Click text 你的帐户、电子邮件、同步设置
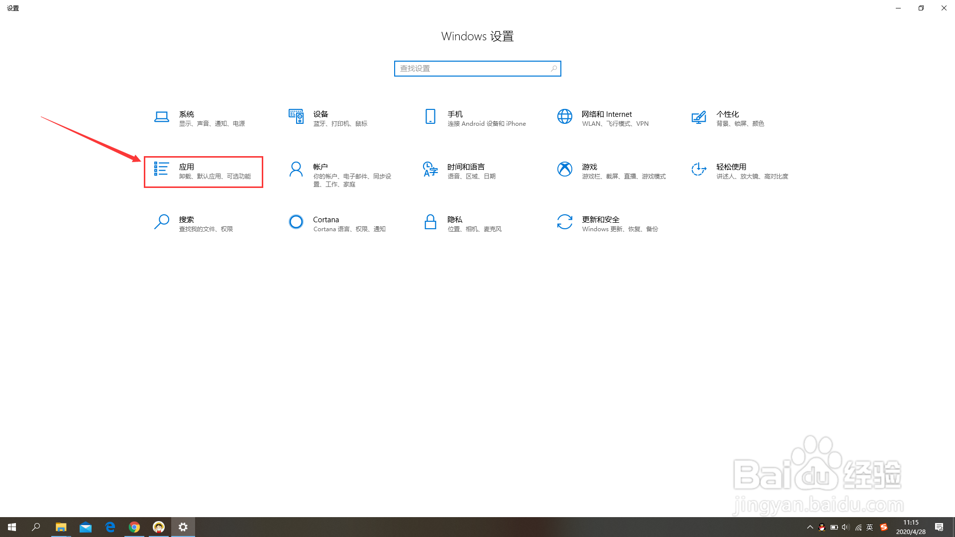Image resolution: width=955 pixels, height=537 pixels. tap(352, 180)
